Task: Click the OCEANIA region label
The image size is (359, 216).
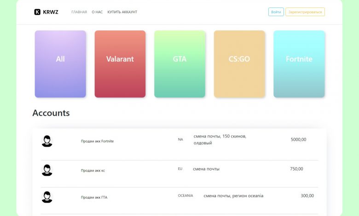Action: (185, 195)
